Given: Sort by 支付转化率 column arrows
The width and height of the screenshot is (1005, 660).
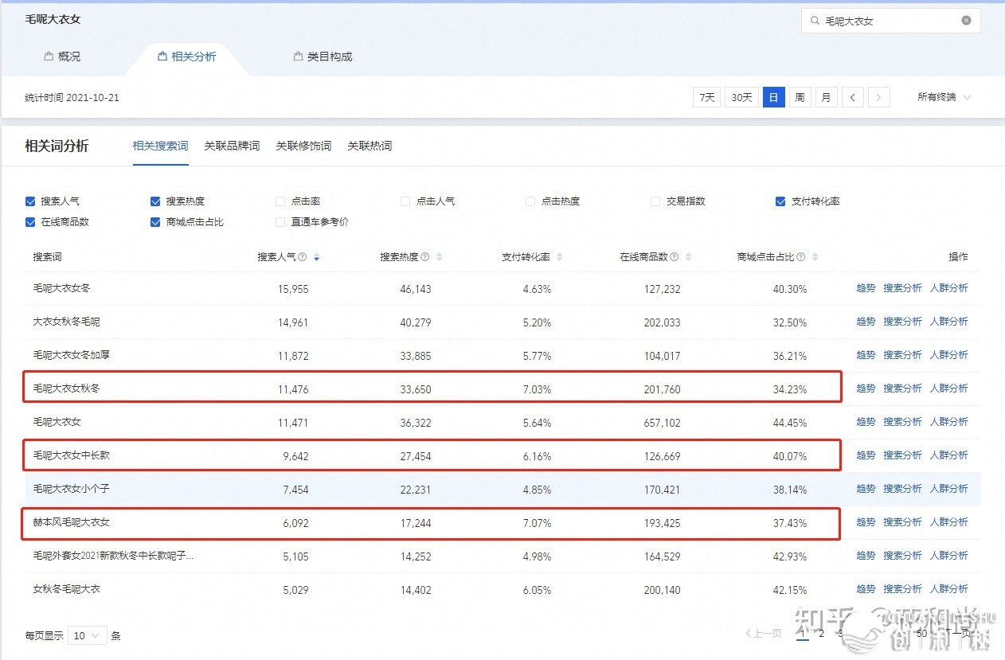Looking at the screenshot, I should pos(559,257).
